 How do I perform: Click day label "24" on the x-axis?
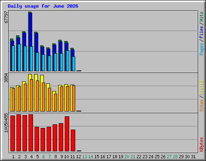(151, 157)
